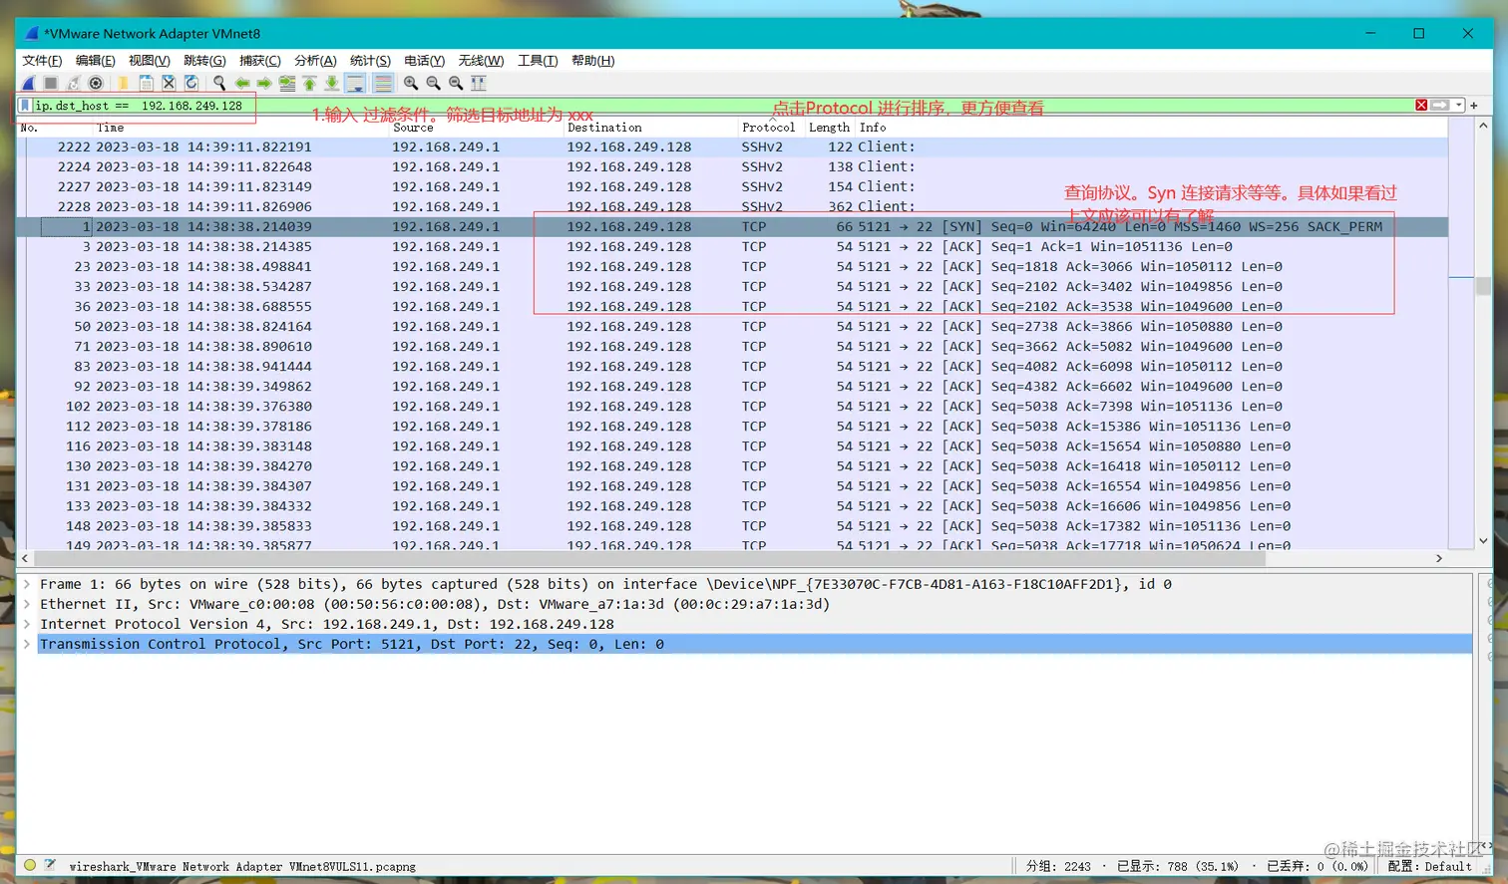Sort packets by Protocol column header
This screenshot has height=884, width=1508.
pyautogui.click(x=772, y=128)
